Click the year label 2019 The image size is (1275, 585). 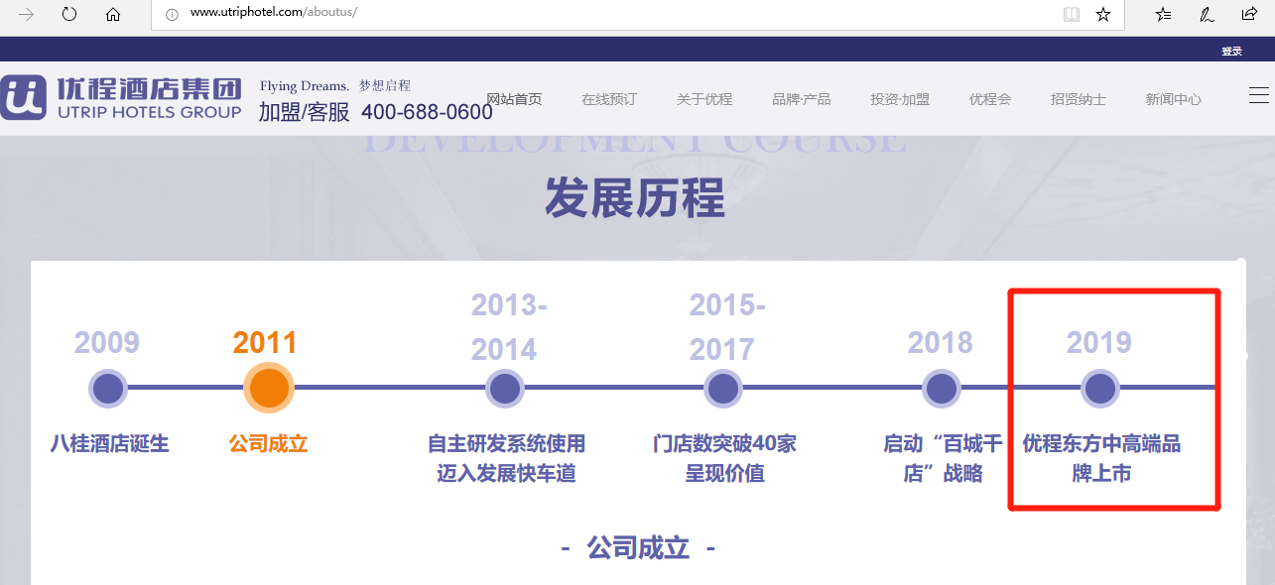[x=1099, y=342]
